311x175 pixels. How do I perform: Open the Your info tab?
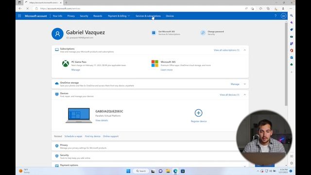coord(57,16)
